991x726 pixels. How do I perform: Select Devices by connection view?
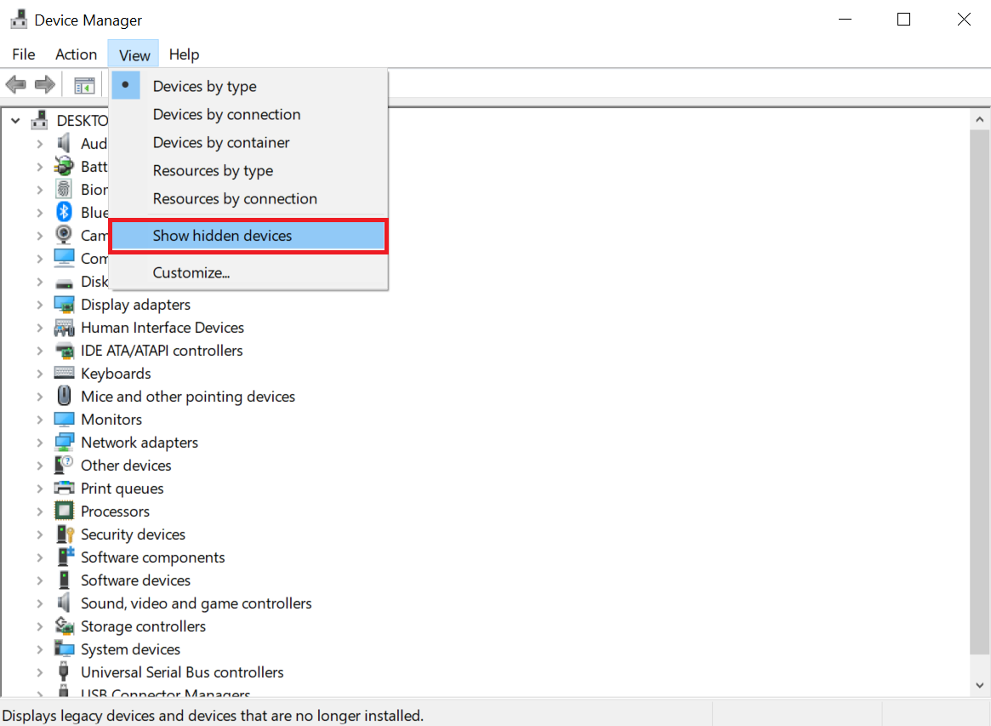pyautogui.click(x=226, y=114)
